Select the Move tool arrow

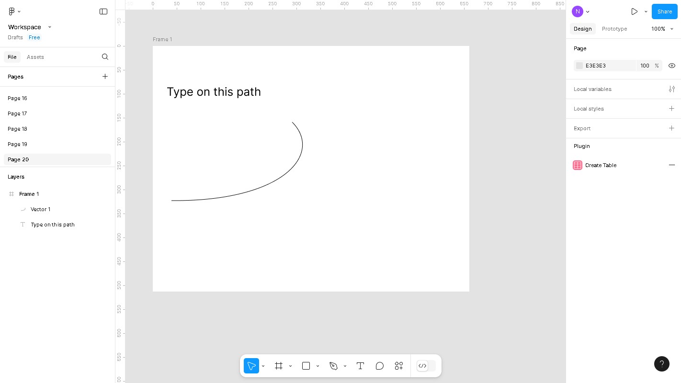(x=251, y=366)
